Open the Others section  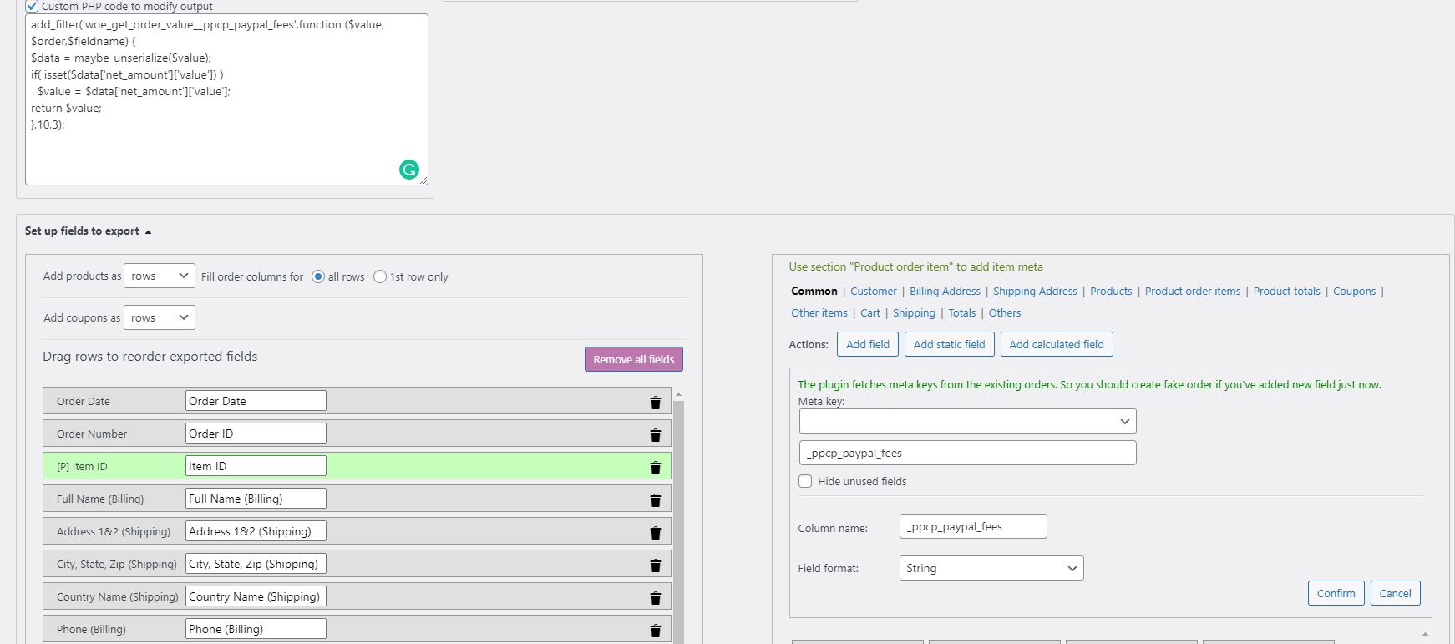pos(1005,312)
